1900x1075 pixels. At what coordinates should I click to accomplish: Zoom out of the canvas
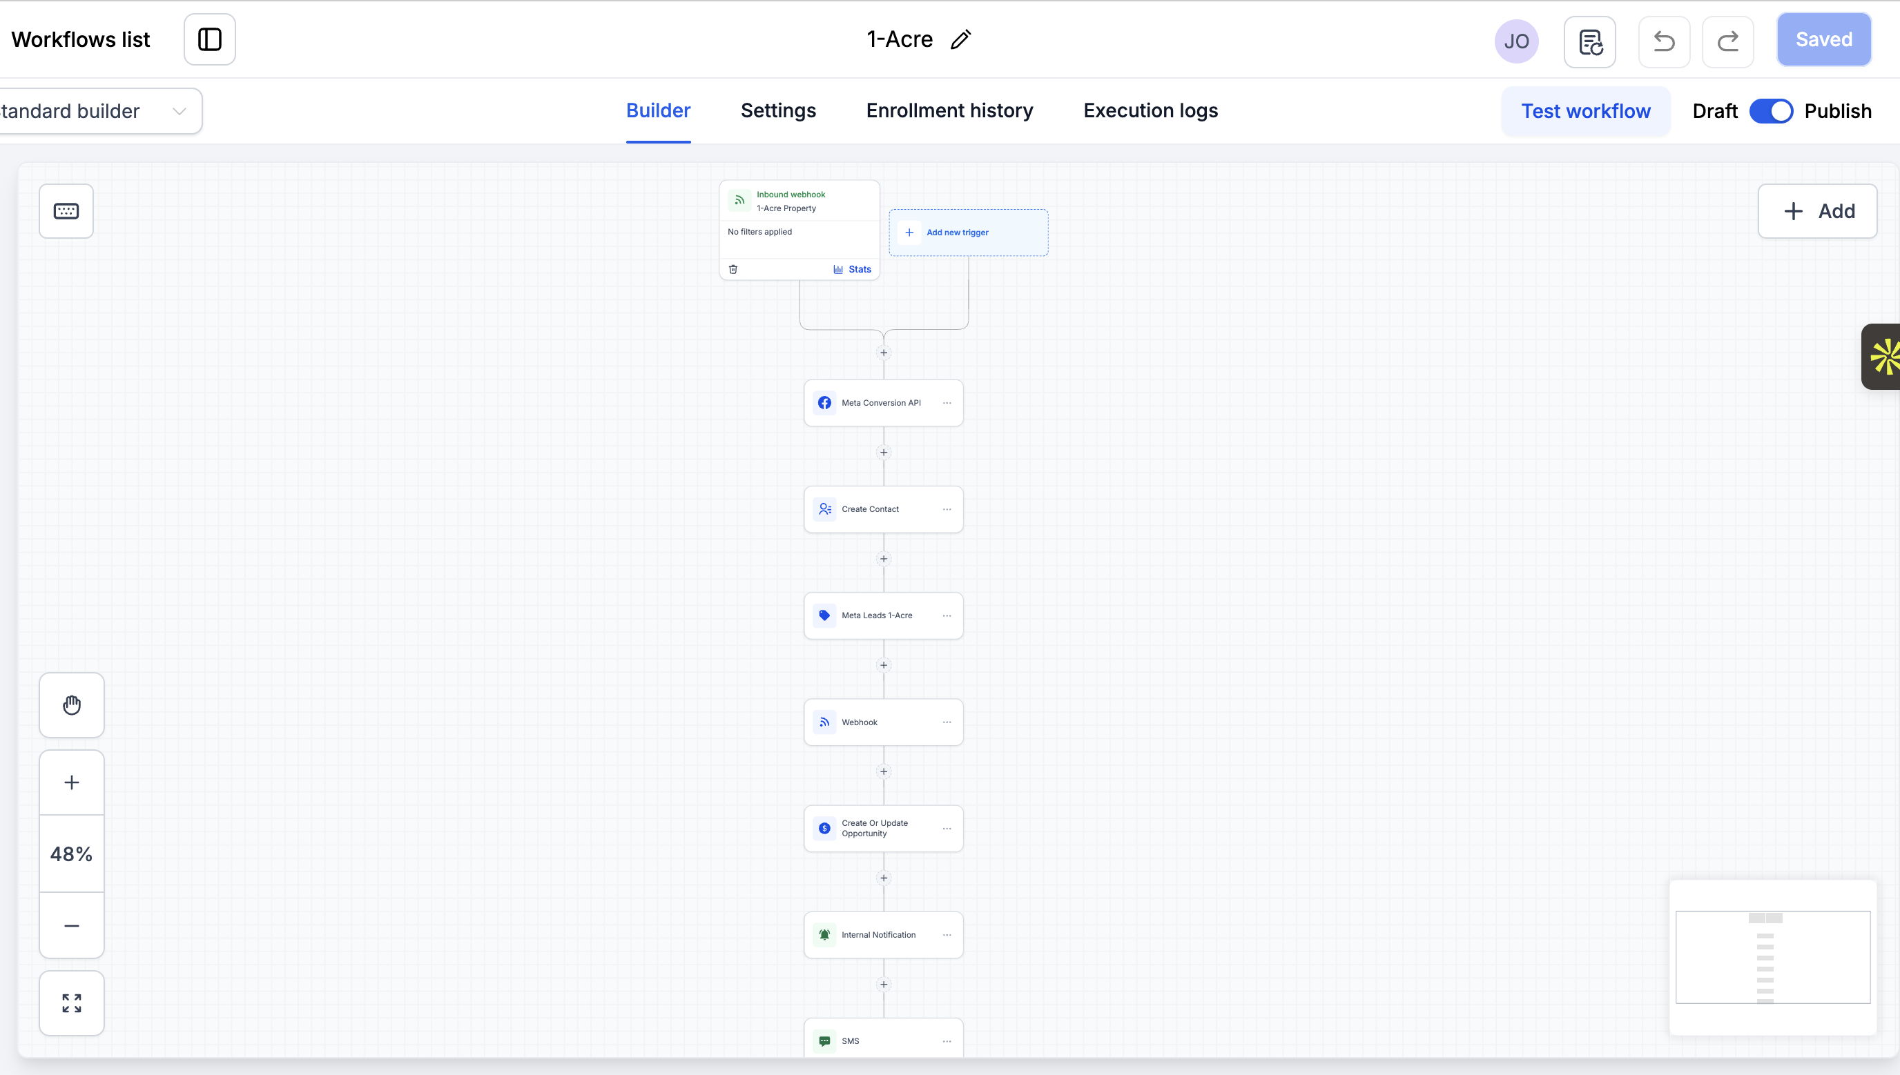pyautogui.click(x=72, y=925)
